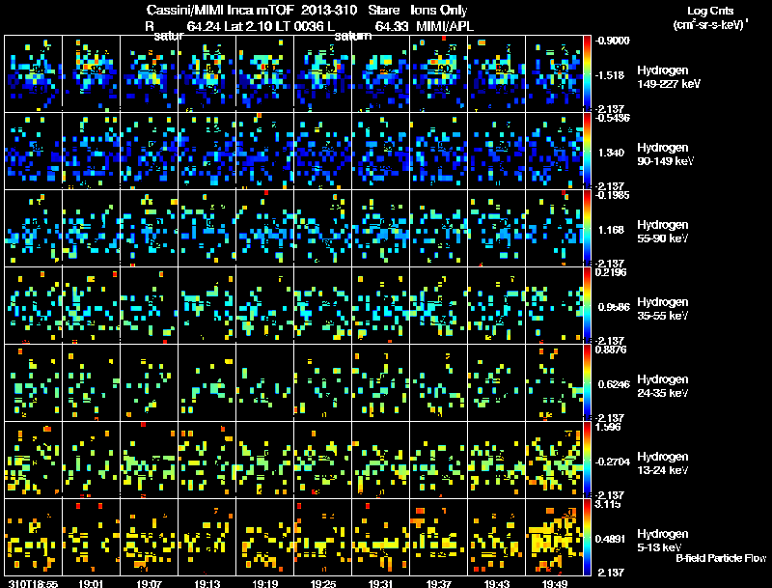Image resolution: width=772 pixels, height=588 pixels.
Task: Click the B-field Particle Flow label
Action: [x=721, y=558]
